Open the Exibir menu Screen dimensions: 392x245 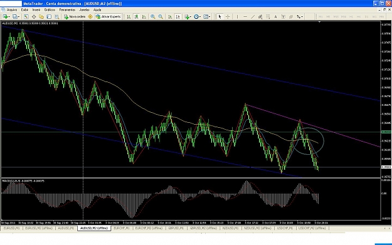[x=24, y=10]
